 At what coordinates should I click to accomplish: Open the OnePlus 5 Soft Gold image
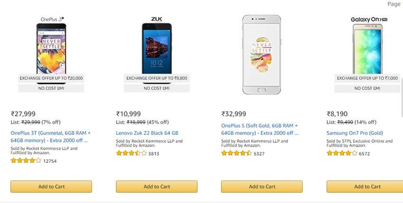point(262,55)
